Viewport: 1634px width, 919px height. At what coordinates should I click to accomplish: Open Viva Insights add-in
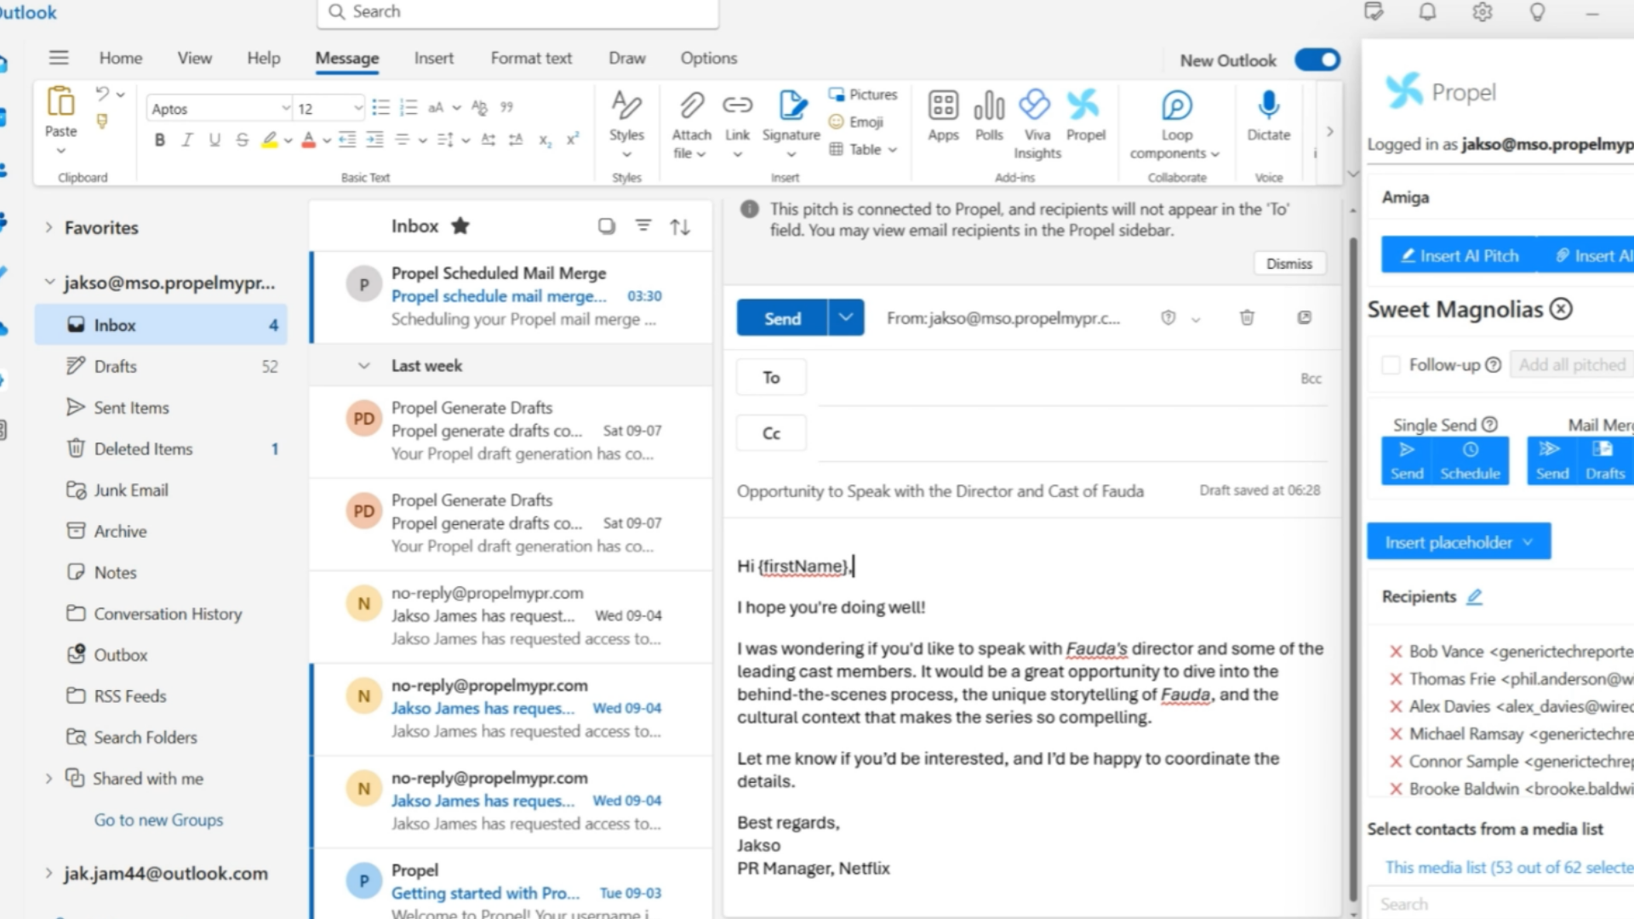coord(1036,106)
